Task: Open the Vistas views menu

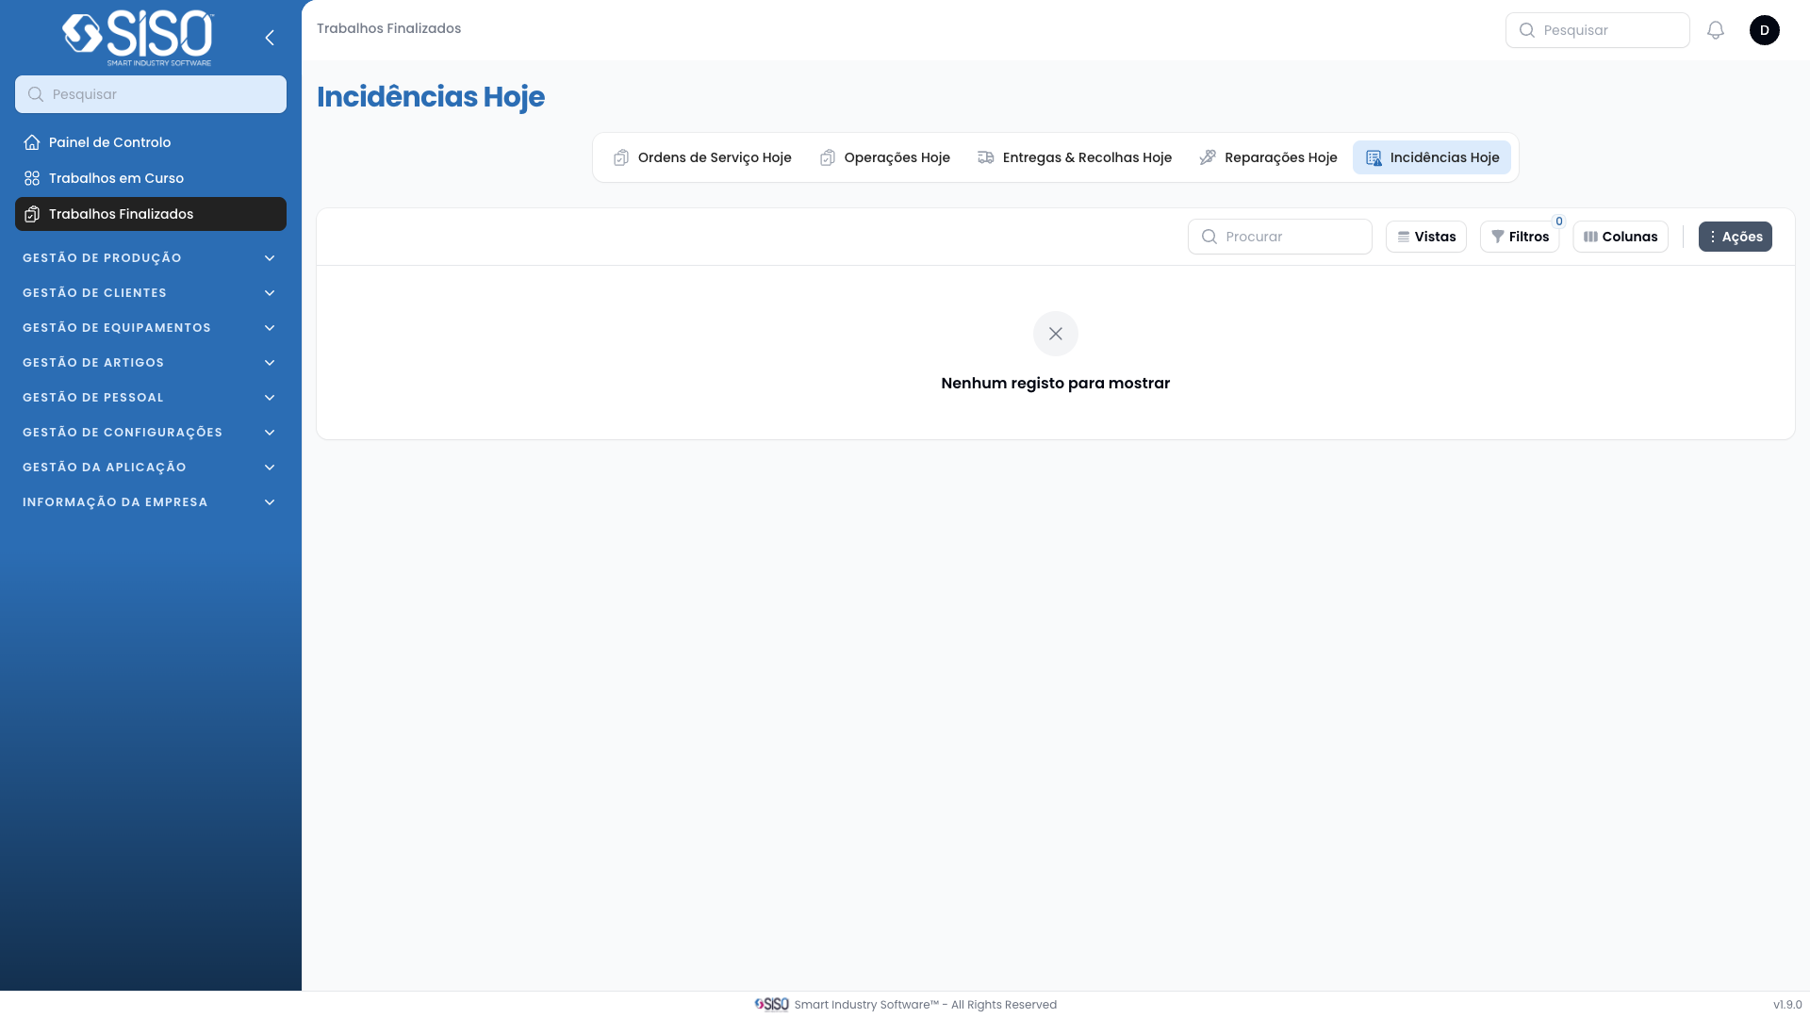Action: 1425,237
